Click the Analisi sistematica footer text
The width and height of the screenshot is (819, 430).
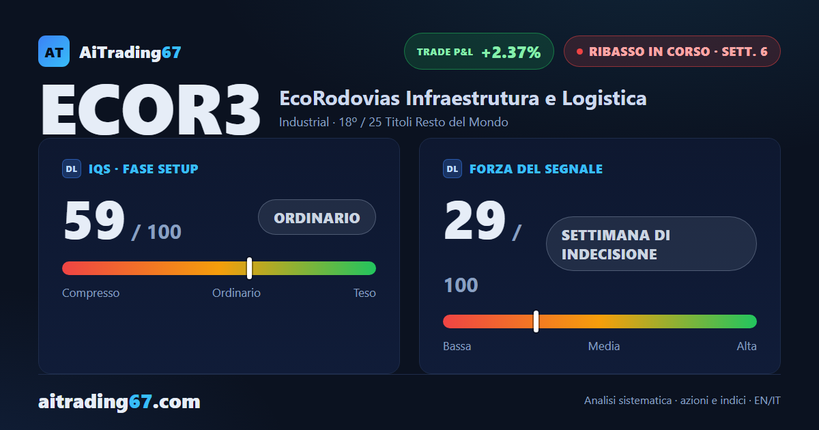point(682,401)
